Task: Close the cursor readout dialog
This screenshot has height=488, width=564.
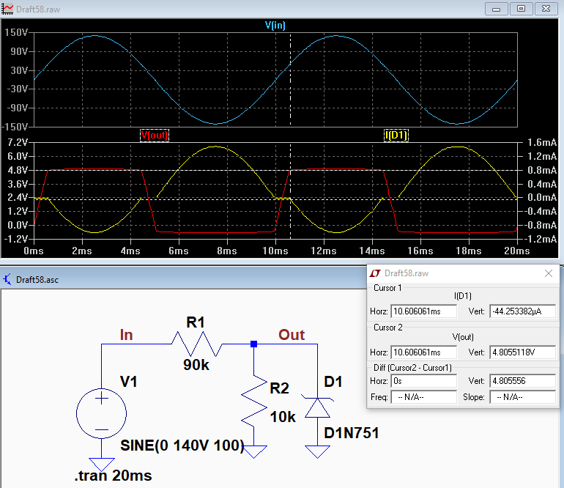Action: 548,273
